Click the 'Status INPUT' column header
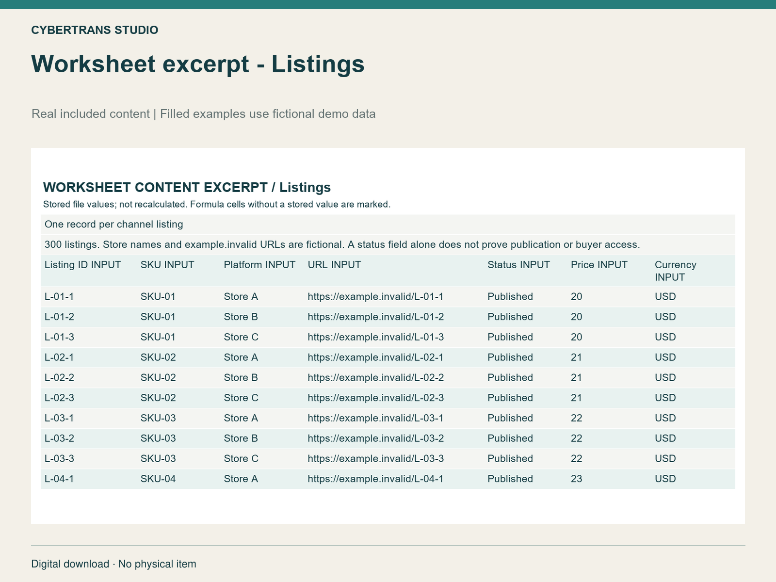 pyautogui.click(x=519, y=265)
